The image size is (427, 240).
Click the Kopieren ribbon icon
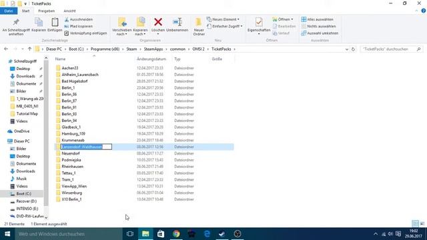tap(39, 25)
